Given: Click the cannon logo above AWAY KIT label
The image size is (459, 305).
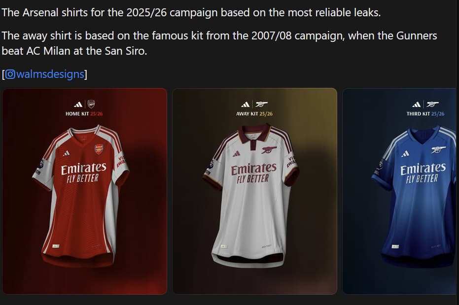Looking at the screenshot, I should (x=261, y=104).
